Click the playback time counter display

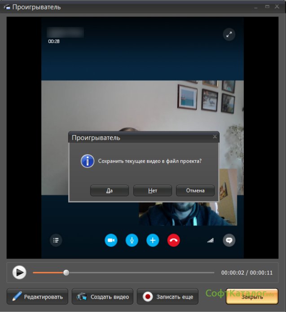[246, 272]
